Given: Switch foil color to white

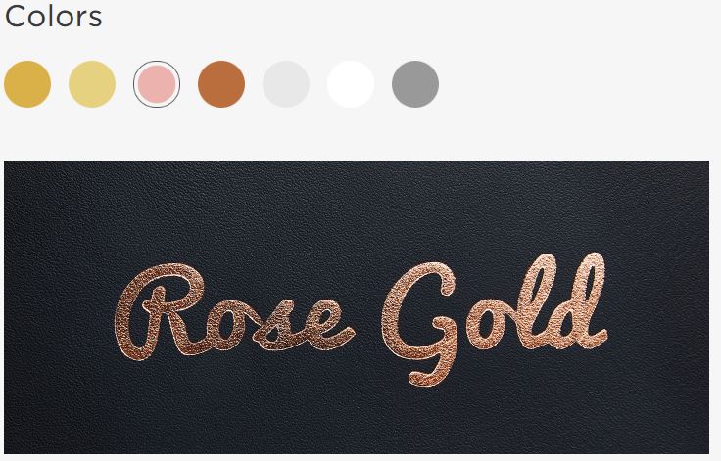Looking at the screenshot, I should click(x=351, y=84).
